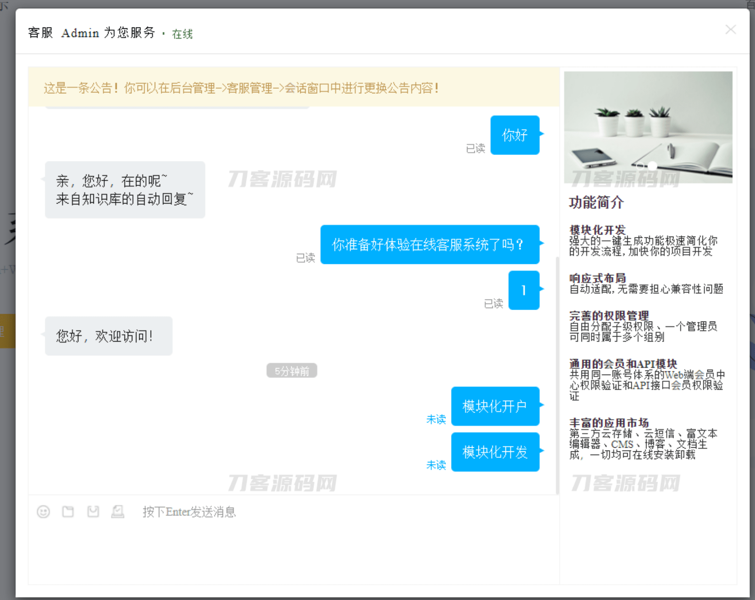Select the 你好 blue message bubble

(515, 135)
